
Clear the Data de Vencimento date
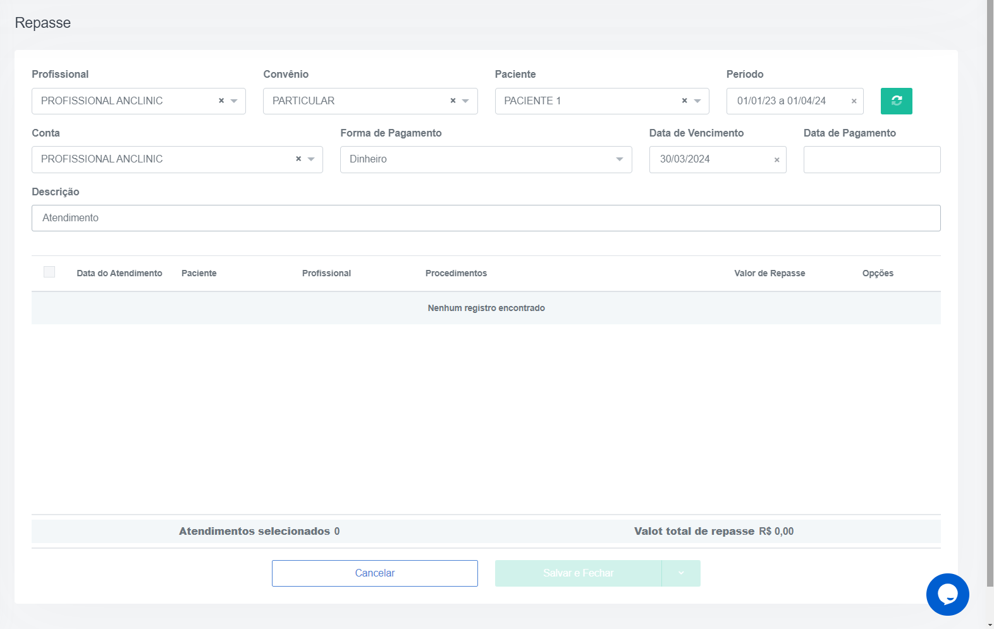coord(776,160)
